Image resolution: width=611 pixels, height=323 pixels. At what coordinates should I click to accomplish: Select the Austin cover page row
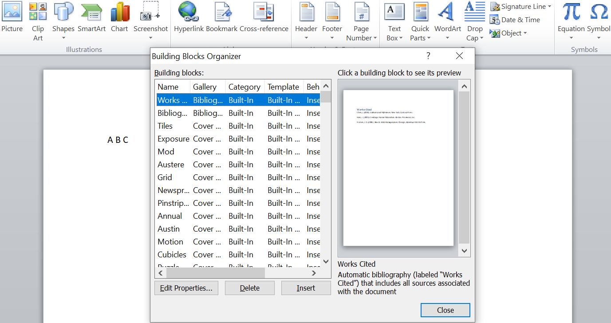click(238, 229)
